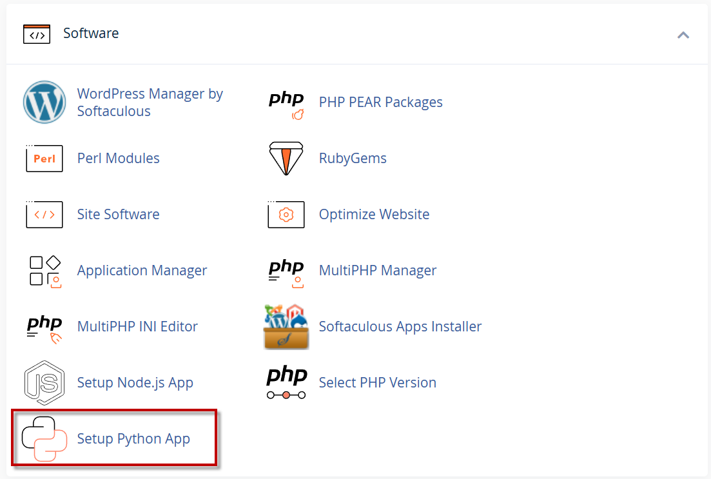Open the Setup Node.js App link
The height and width of the screenshot is (479, 711).
point(135,383)
